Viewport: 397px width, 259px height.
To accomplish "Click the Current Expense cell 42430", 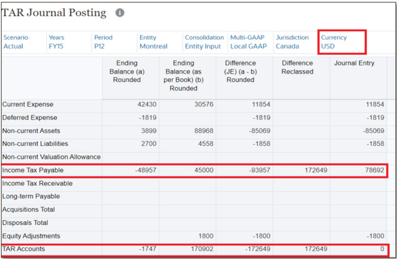I will [131, 104].
